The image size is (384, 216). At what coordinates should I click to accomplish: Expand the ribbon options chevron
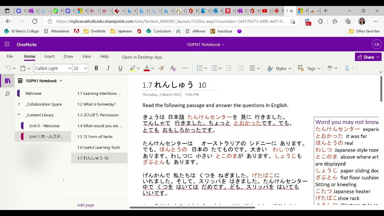pos(381,72)
